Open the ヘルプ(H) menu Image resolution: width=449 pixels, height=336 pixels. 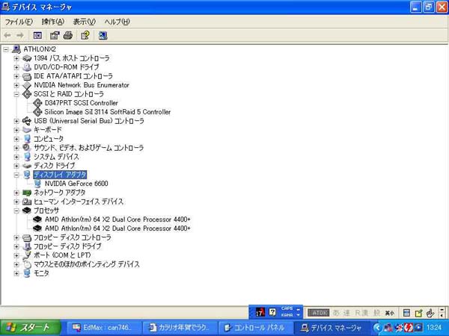(117, 22)
